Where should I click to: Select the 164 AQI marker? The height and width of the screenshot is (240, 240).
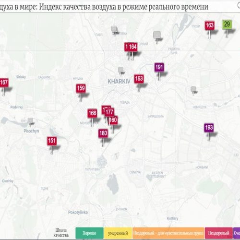click(x=133, y=47)
